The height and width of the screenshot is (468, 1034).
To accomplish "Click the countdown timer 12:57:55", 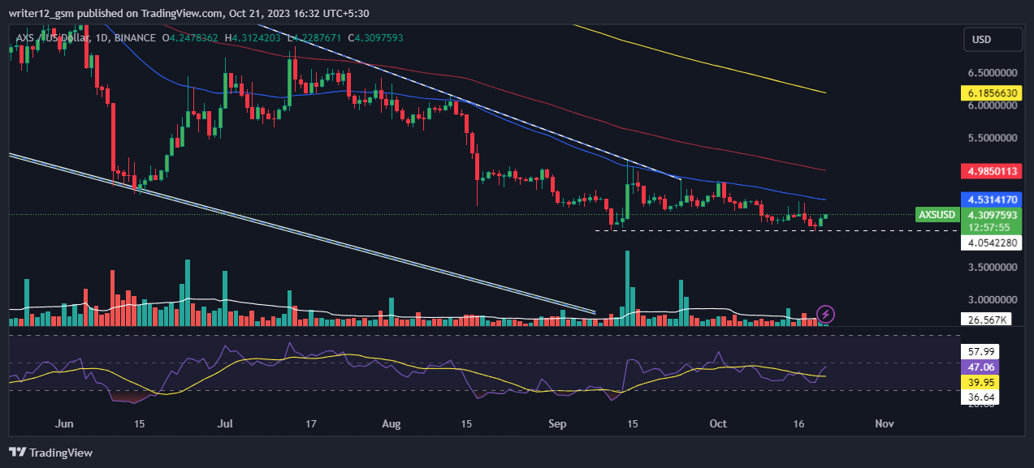I will (x=989, y=227).
